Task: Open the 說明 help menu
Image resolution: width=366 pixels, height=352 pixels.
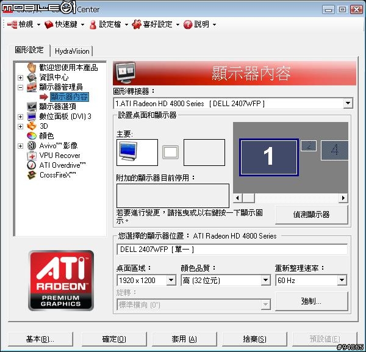Action: (200, 24)
